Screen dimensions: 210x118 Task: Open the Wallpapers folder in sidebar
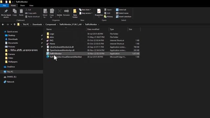point(13,62)
